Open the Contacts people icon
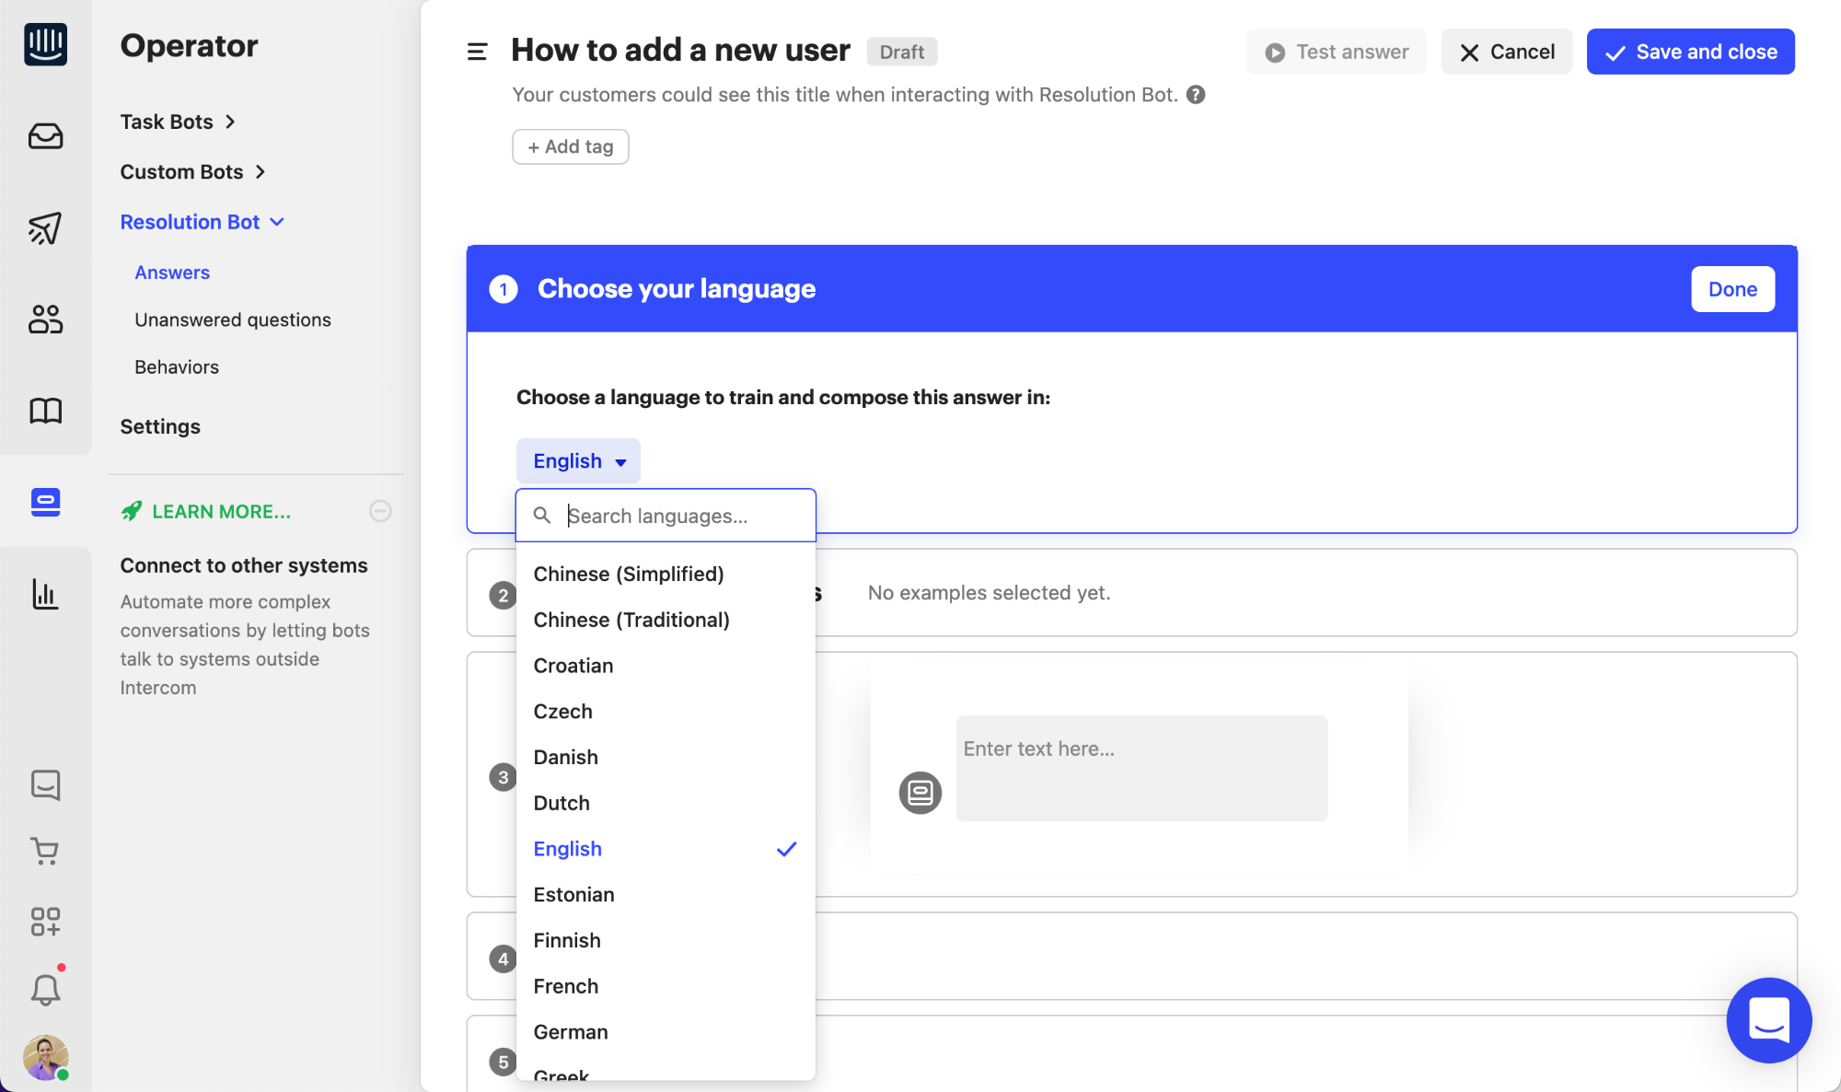The image size is (1841, 1092). pyautogui.click(x=45, y=319)
